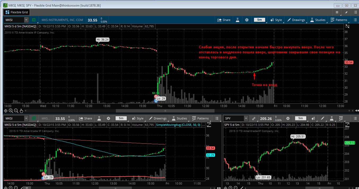This screenshot has width=359, height=189.
Task: Open the Style menu in the top chart
Action: pos(276,20)
